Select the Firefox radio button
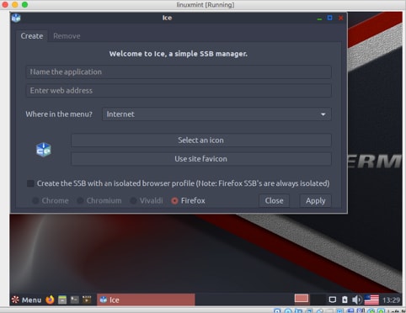Screen dimensions: 406x313 pos(174,200)
